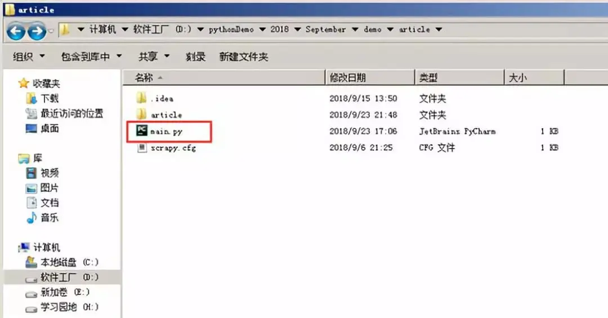Navigate to pythonDemo in breadcrumb
This screenshot has height=318, width=608.
[231, 29]
